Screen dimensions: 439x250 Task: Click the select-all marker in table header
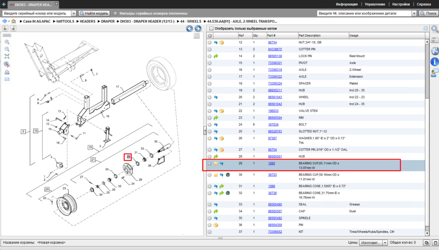(210, 35)
